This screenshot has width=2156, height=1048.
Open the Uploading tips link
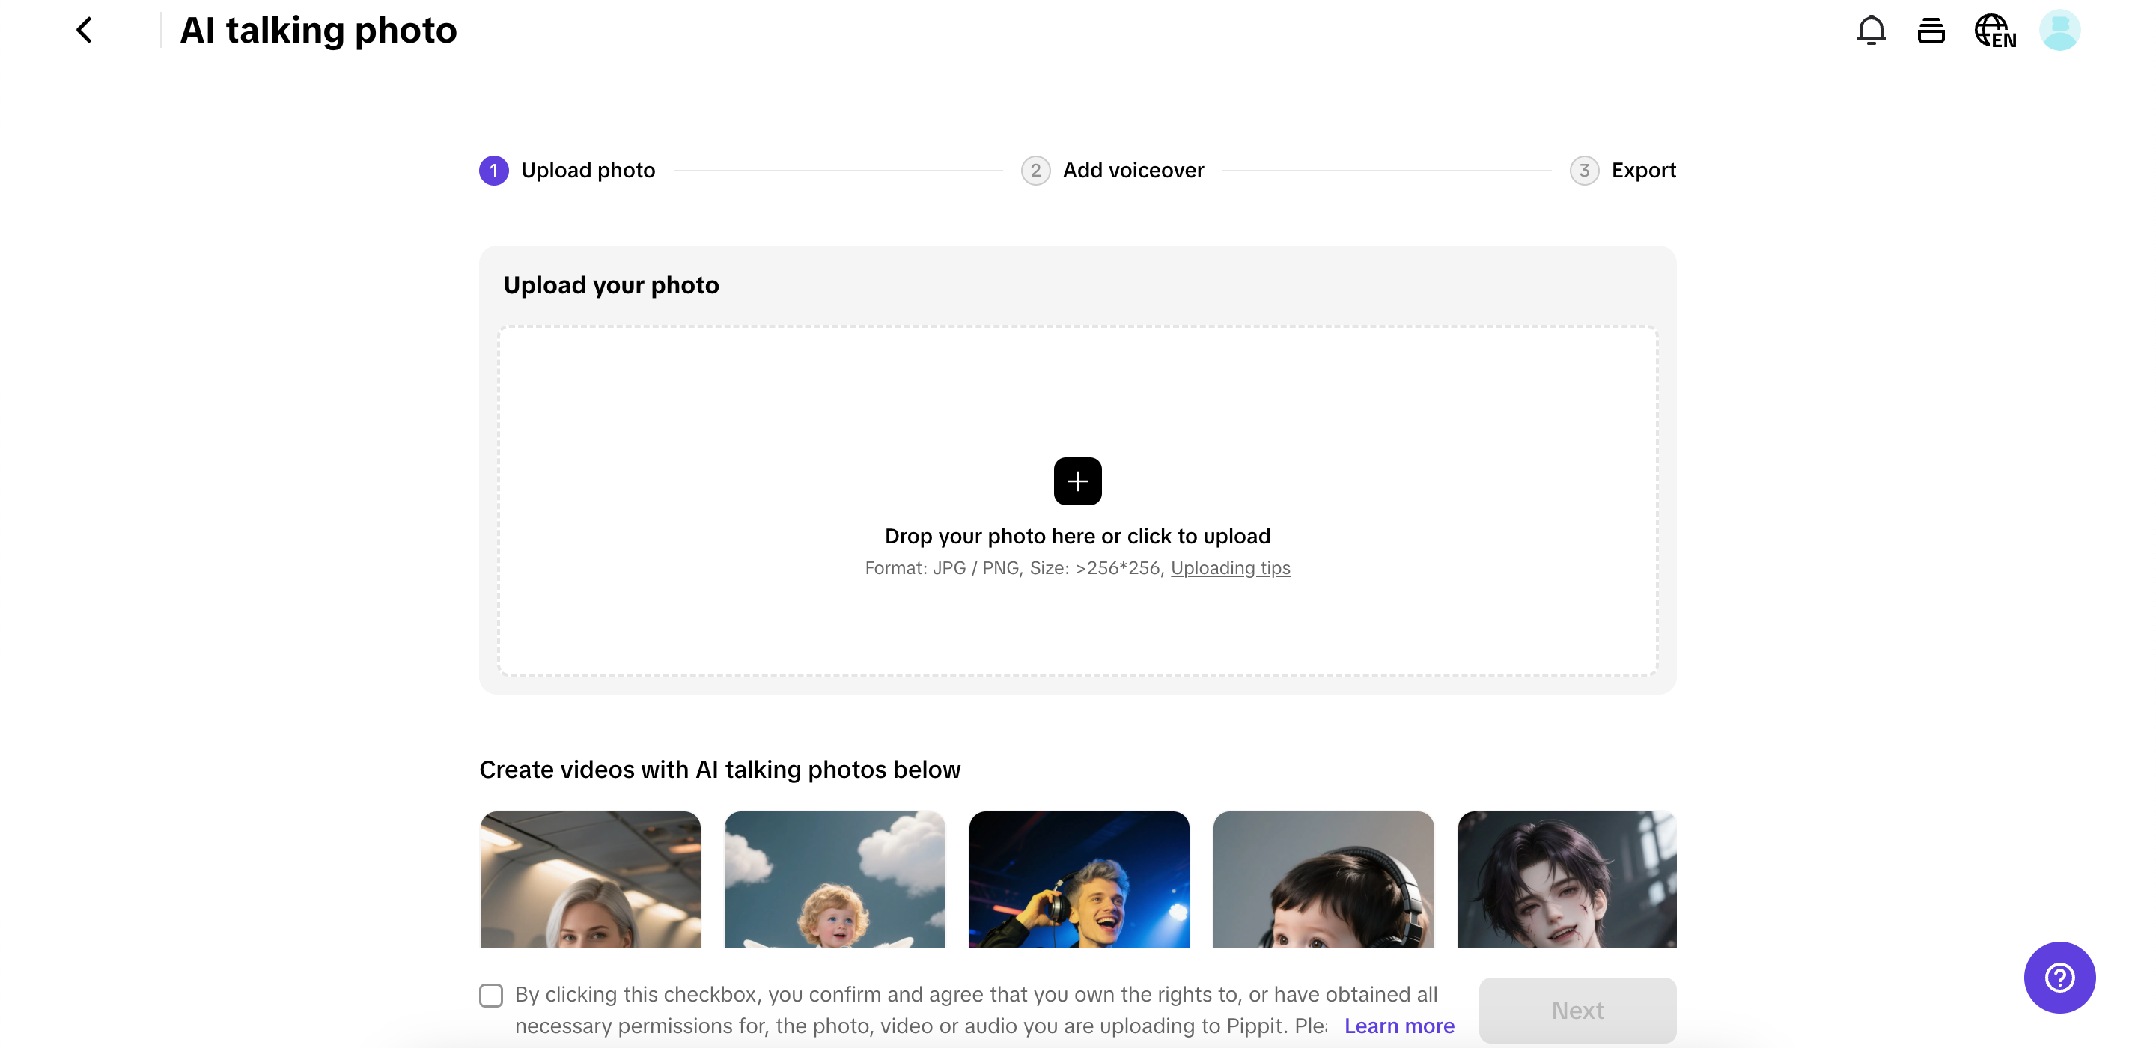coord(1230,567)
